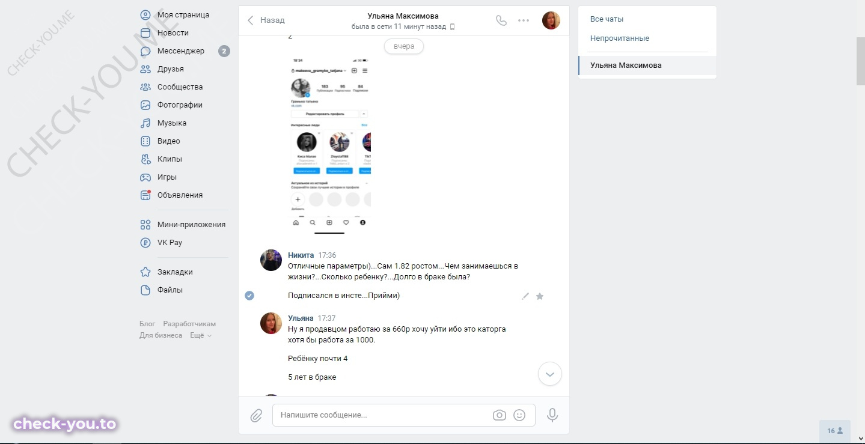Open the Mini-apps icon
Viewport: 865px width, 444px height.
[x=145, y=225]
